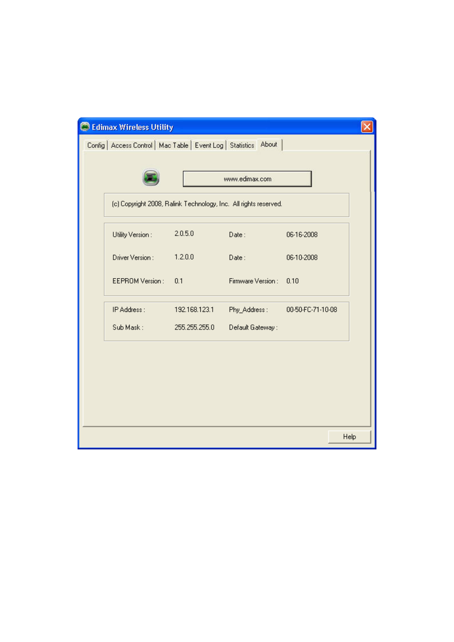
Task: Click the Firmware Version value 0.10
Action: (293, 281)
